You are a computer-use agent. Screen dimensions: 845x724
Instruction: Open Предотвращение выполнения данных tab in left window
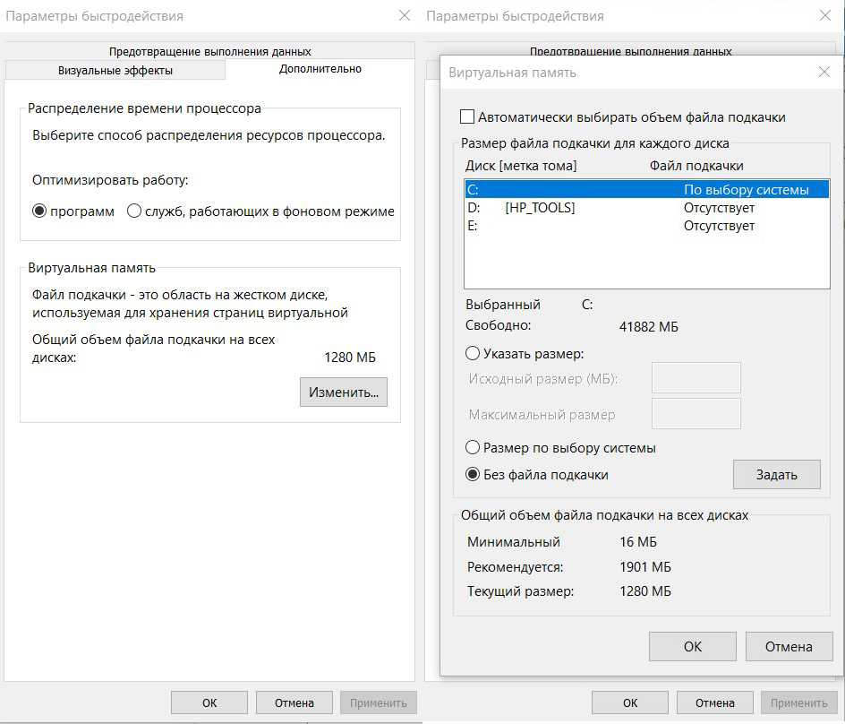(209, 51)
